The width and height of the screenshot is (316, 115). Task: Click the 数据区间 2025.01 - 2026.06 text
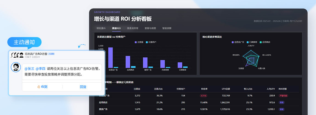267,21
